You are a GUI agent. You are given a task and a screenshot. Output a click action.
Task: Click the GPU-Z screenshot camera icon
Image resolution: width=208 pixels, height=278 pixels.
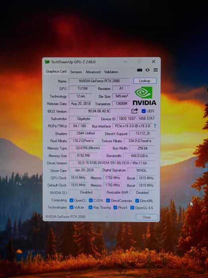139,70
